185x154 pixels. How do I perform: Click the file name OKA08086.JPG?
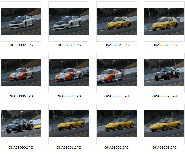coord(21,96)
